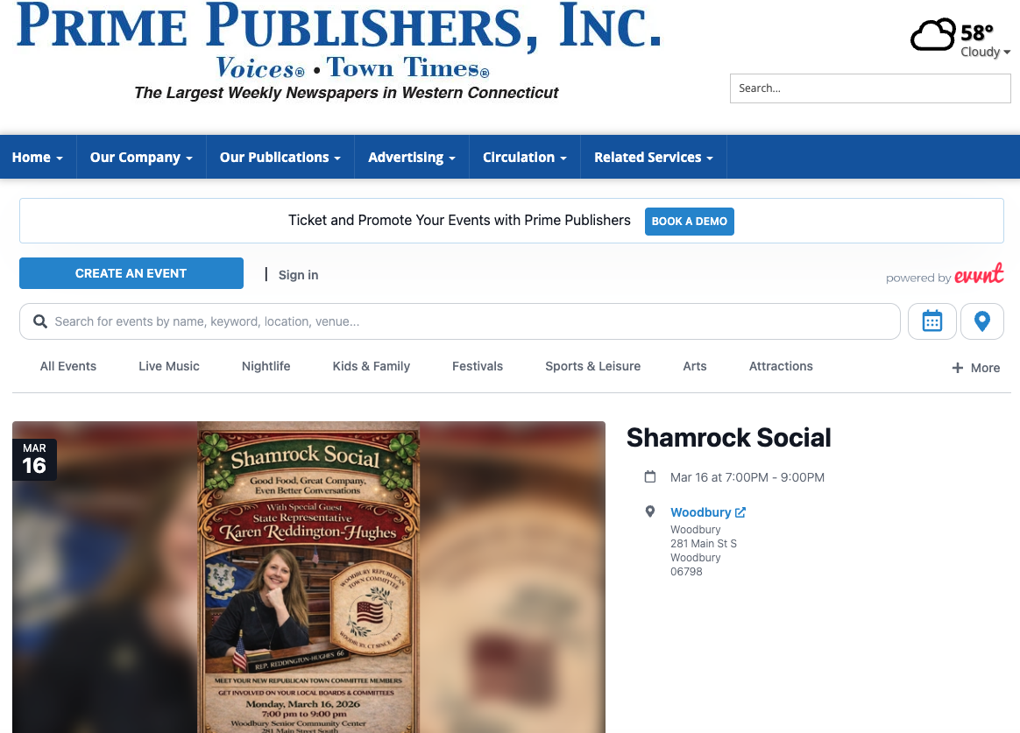Open the calendar date filter icon
Screen dimensions: 1020x733
point(931,321)
